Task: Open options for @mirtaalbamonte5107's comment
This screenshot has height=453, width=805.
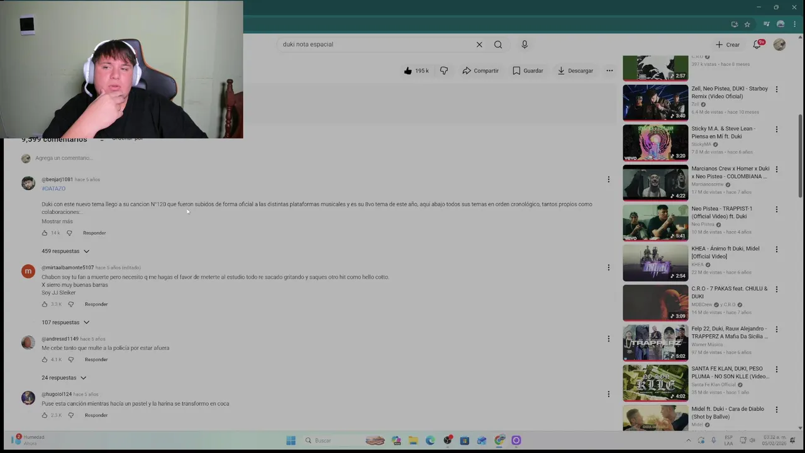Action: [608, 267]
